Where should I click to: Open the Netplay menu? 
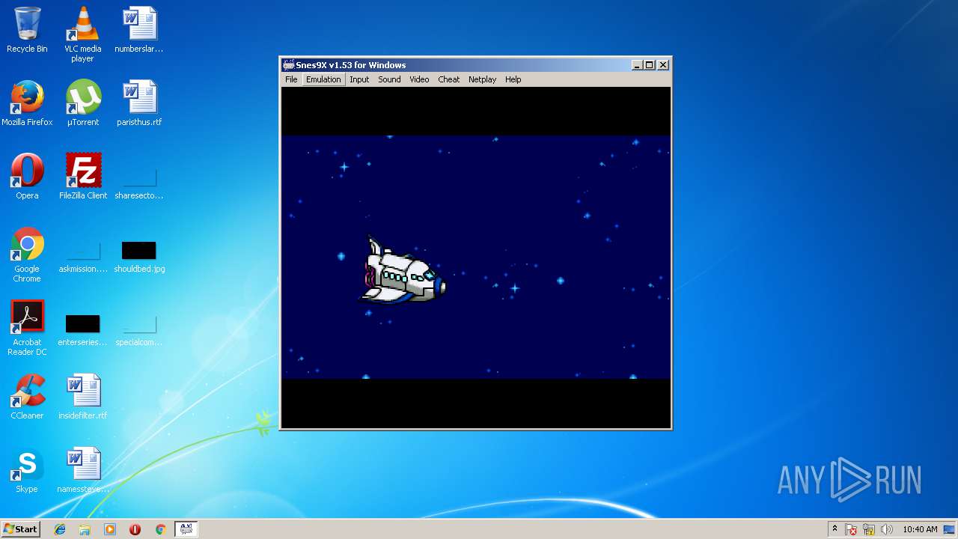[482, 79]
